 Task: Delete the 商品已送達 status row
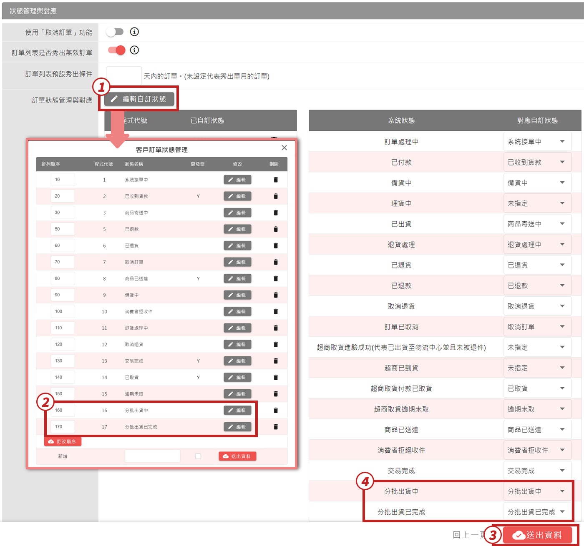(275, 278)
